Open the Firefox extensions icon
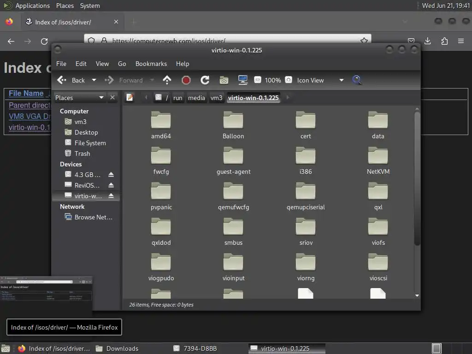Viewport: 472px width, 354px height. point(444,41)
